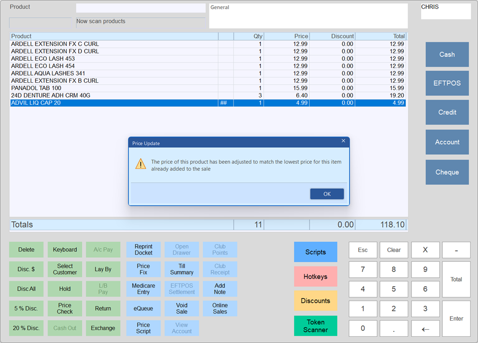Open Select Customer

[65, 269]
